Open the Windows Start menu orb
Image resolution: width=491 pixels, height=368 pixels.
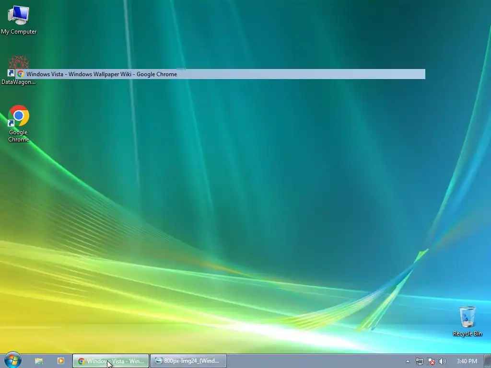(x=13, y=360)
